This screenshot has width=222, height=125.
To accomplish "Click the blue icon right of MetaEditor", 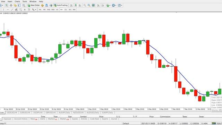I will (46, 6).
